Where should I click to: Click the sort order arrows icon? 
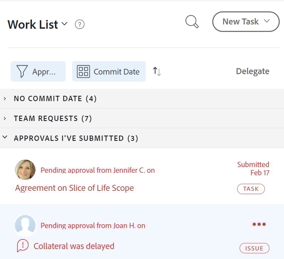coord(157,71)
